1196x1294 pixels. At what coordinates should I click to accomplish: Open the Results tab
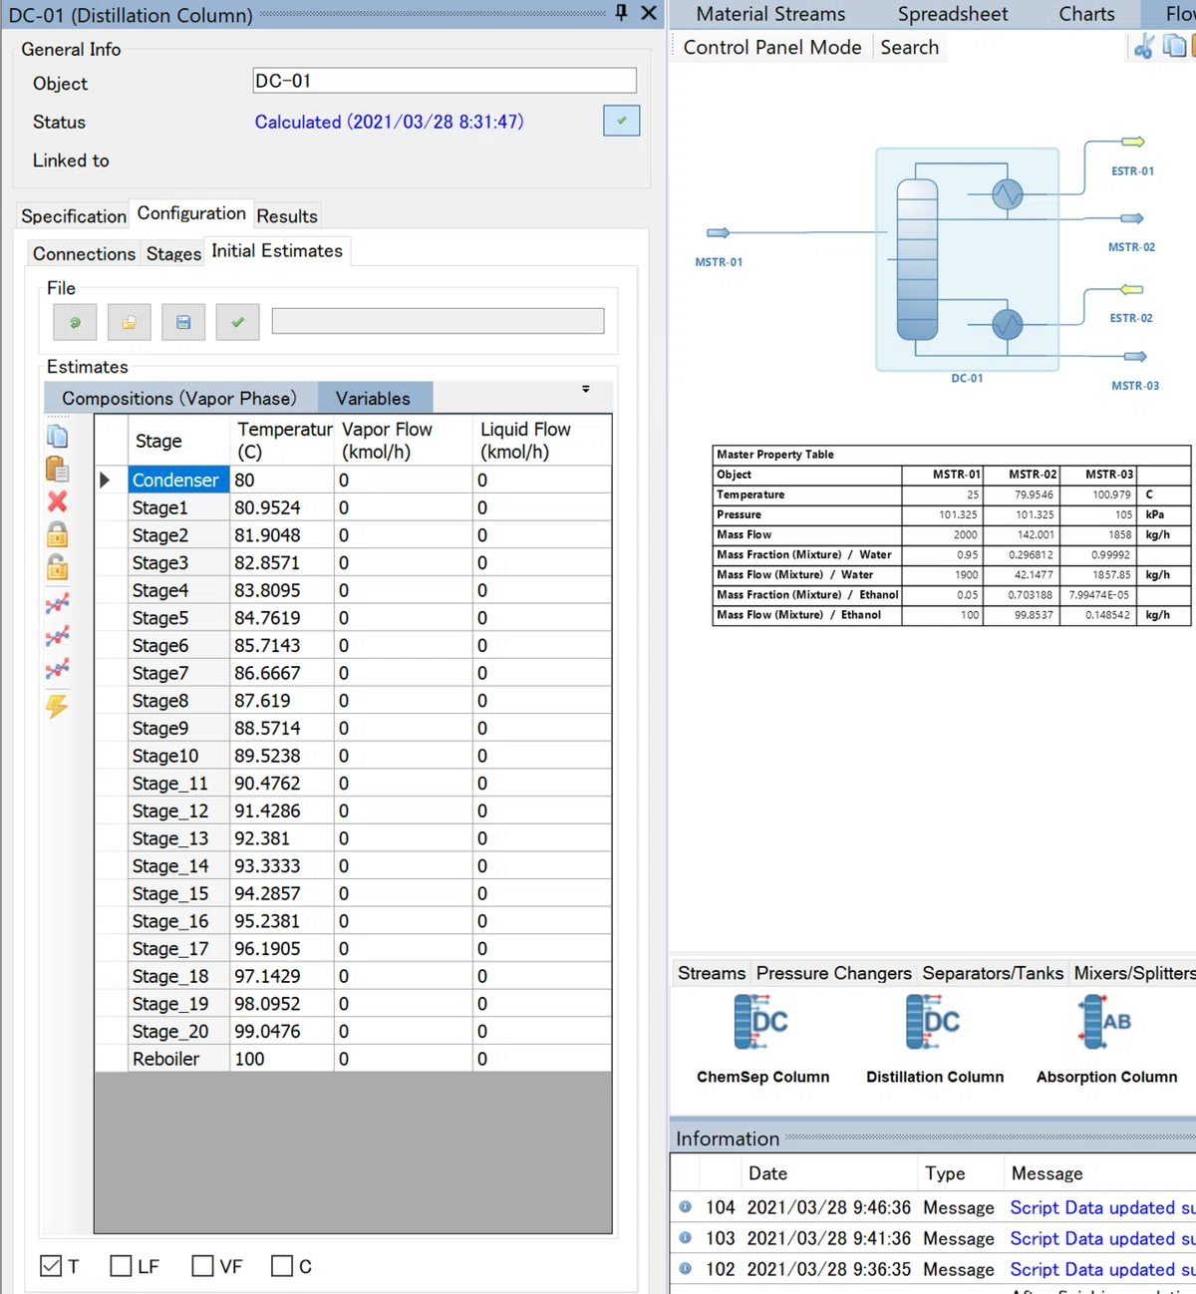point(287,216)
